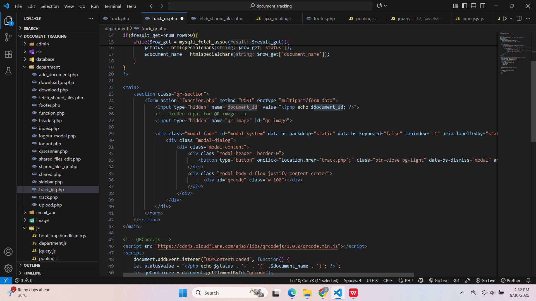
Task: Expand the OUTLINE section
Action: coord(32,265)
